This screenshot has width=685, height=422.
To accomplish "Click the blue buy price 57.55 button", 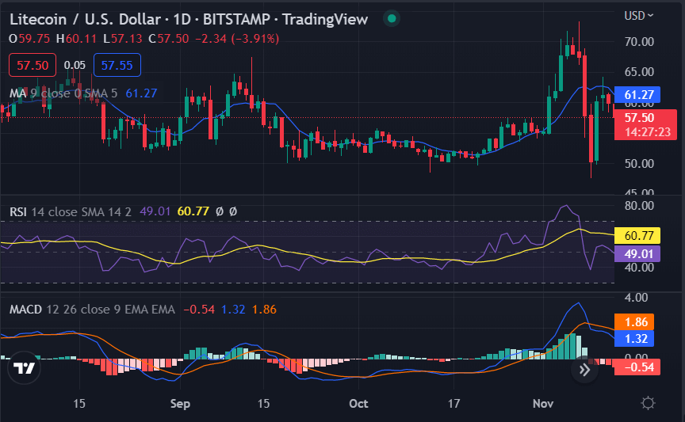I will pyautogui.click(x=117, y=65).
